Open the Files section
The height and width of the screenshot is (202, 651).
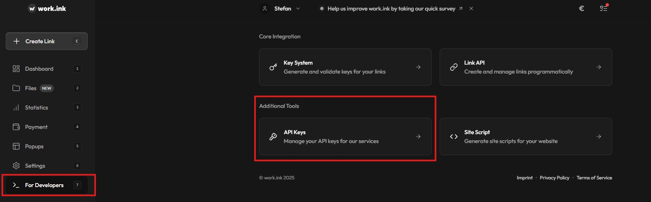[31, 88]
